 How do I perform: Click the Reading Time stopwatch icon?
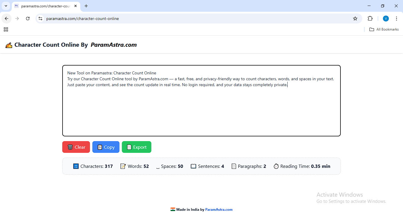(276, 166)
